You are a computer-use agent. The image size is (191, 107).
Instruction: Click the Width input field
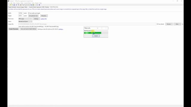pos(21,13)
